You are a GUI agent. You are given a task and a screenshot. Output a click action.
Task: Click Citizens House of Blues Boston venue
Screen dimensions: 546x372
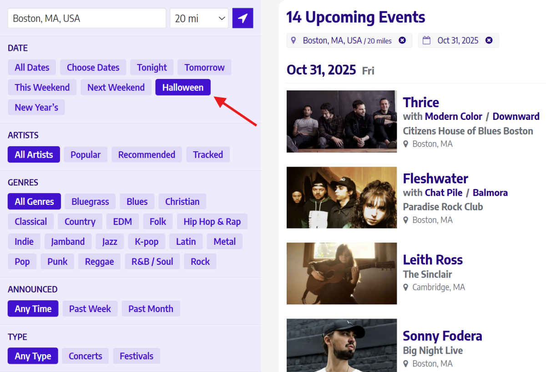468,131
